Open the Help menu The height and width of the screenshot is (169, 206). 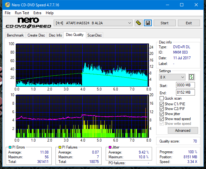50,13
